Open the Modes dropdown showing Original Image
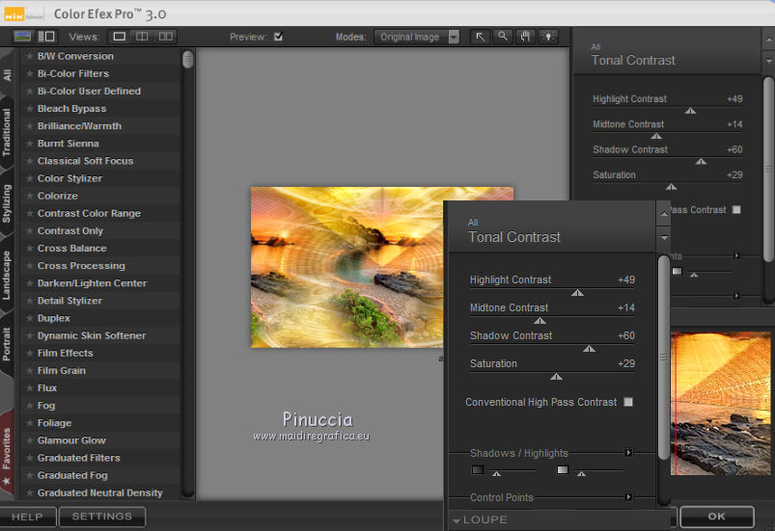The height and width of the screenshot is (531, 775). coord(417,37)
